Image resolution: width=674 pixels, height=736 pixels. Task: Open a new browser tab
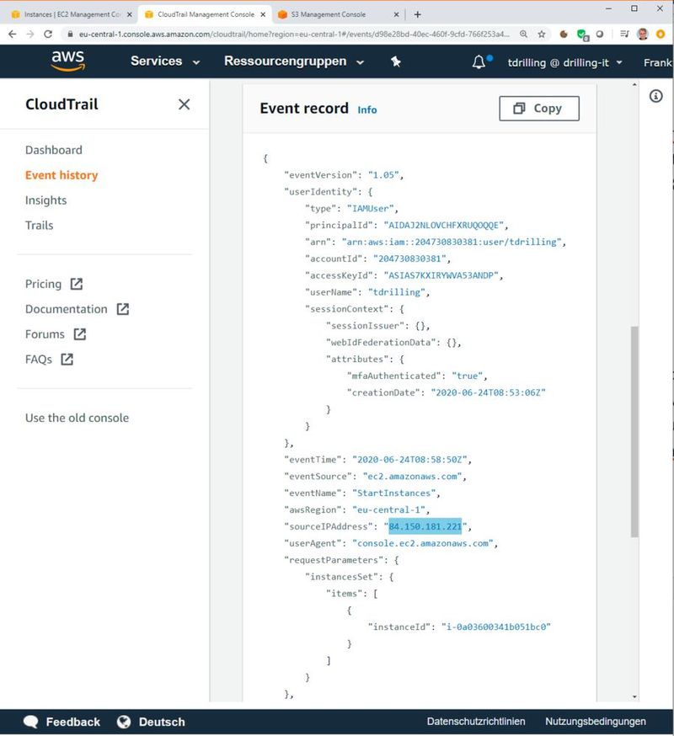418,14
